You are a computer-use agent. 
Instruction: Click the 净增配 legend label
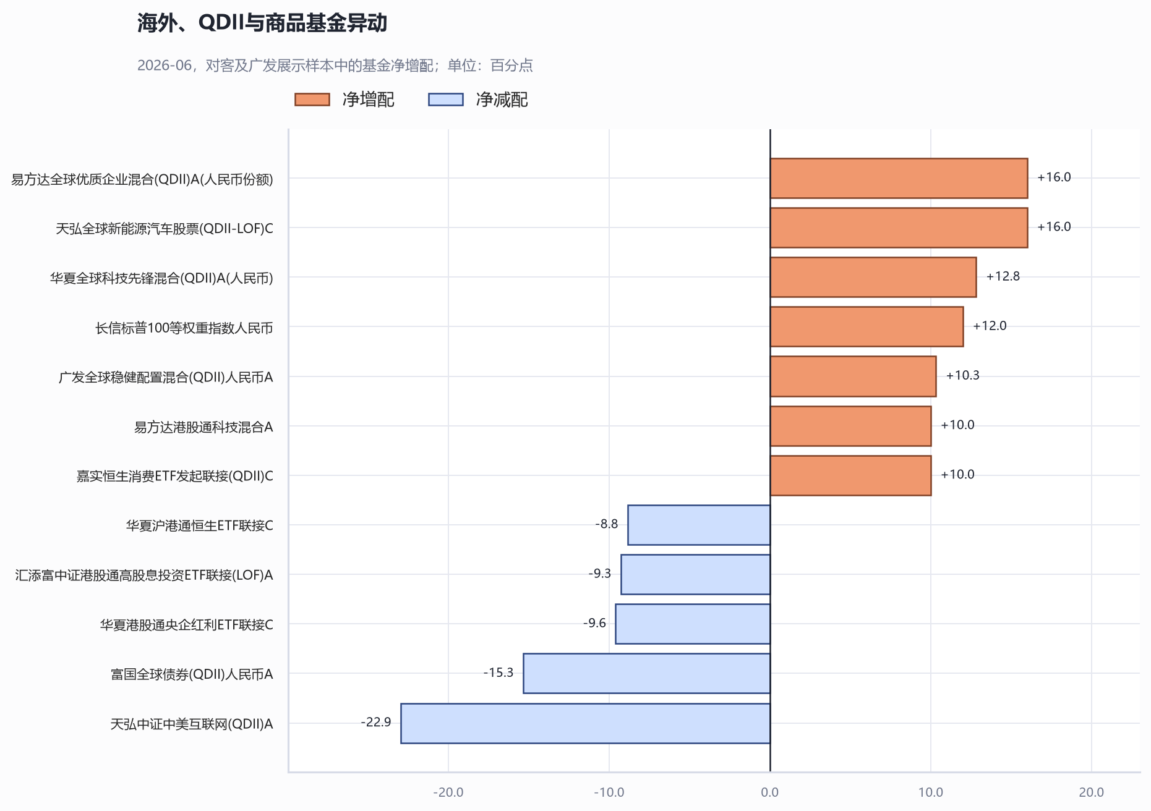click(368, 100)
